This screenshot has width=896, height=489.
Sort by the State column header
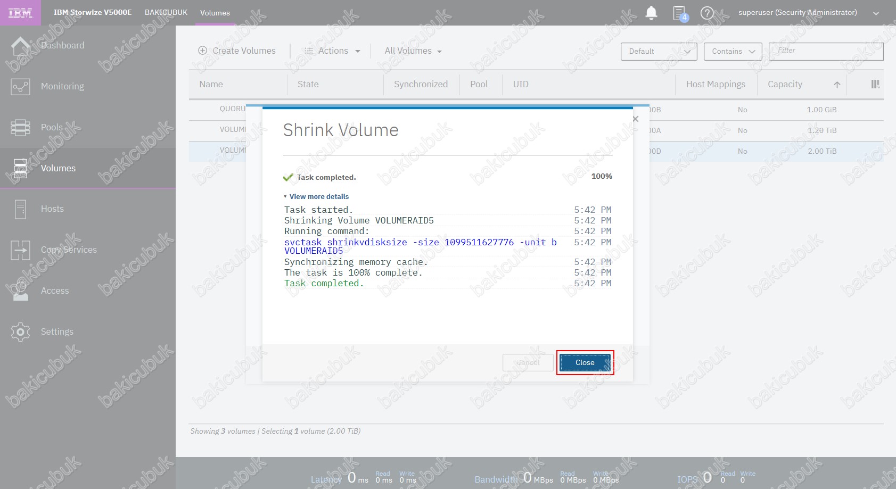tap(308, 84)
